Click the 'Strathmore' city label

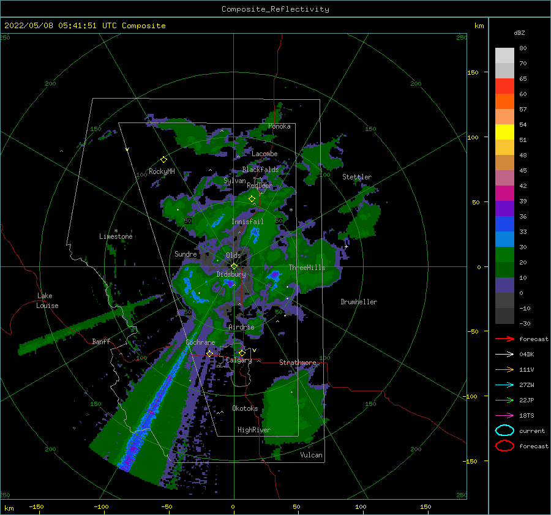298,363
